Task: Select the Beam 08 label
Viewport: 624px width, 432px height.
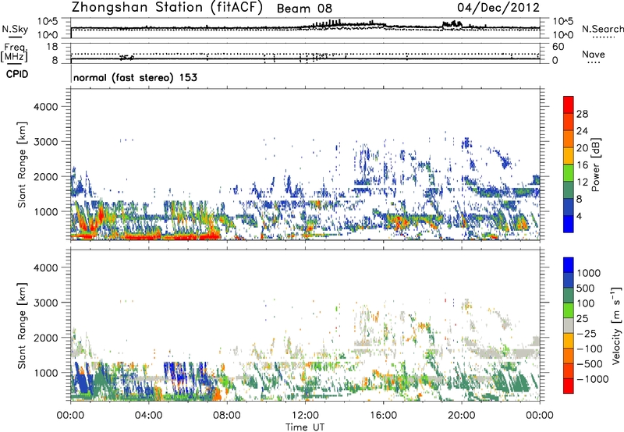Action: tap(304, 9)
